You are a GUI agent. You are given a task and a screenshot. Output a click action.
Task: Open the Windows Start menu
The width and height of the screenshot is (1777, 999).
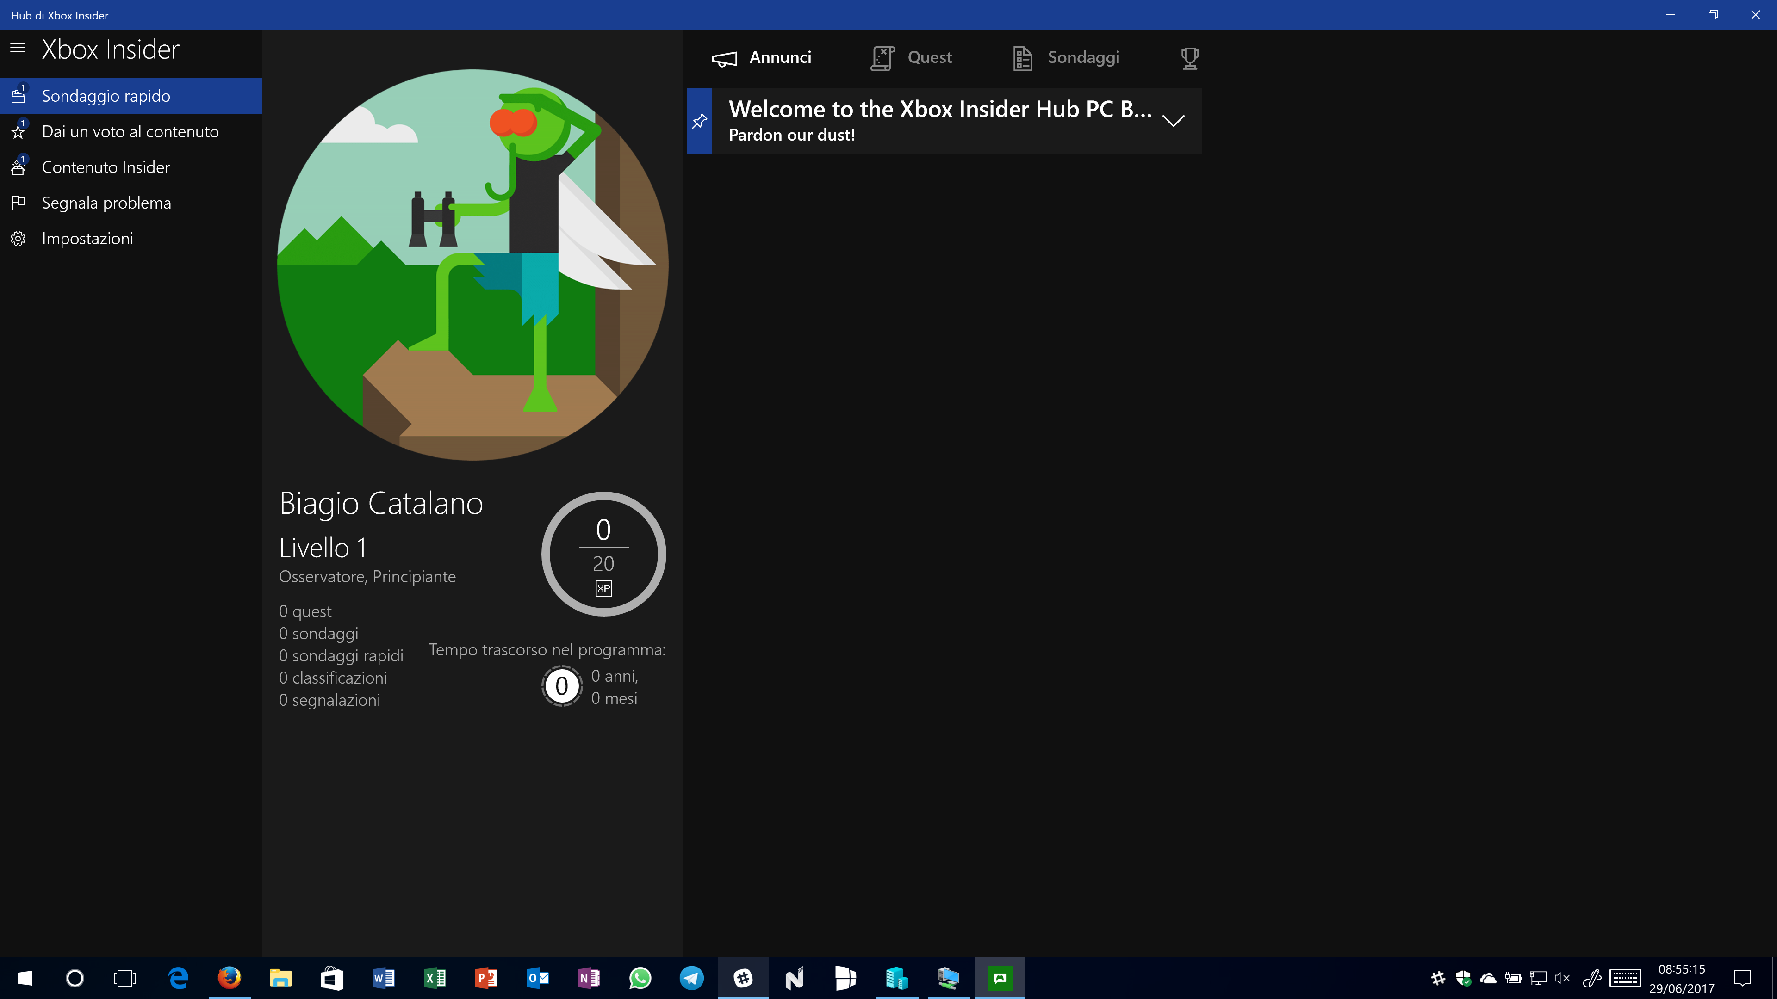point(25,978)
